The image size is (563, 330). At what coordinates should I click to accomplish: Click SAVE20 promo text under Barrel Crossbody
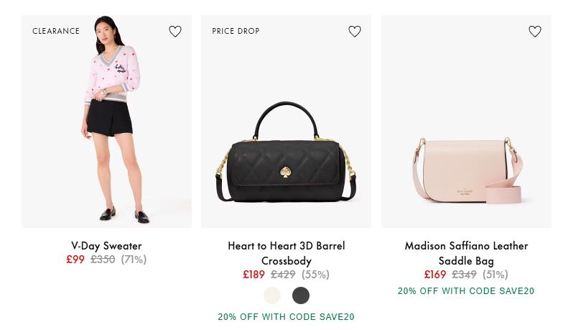click(x=286, y=317)
